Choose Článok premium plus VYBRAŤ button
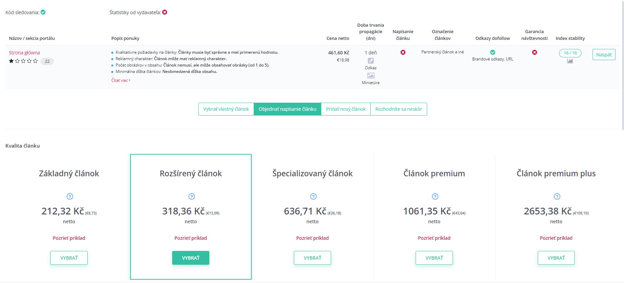624x283 pixels. (556, 258)
